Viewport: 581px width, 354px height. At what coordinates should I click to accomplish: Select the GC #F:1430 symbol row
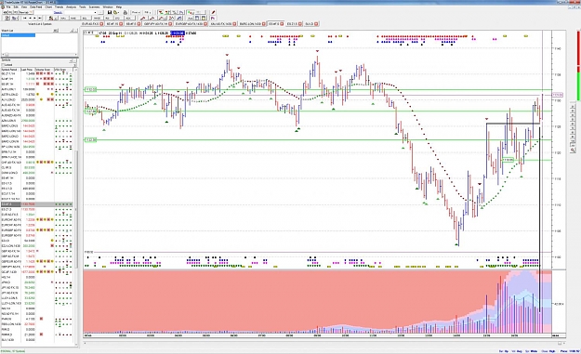36,272
